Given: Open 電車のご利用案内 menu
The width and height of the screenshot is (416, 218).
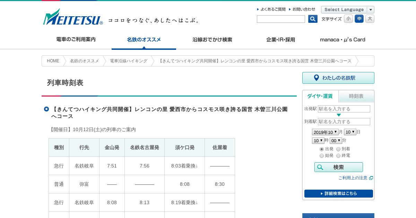Looking at the screenshot, I should click(76, 39).
